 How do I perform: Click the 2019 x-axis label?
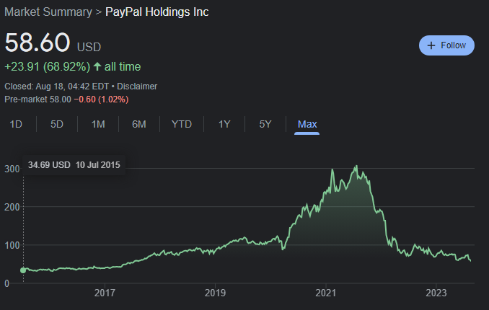point(215,293)
